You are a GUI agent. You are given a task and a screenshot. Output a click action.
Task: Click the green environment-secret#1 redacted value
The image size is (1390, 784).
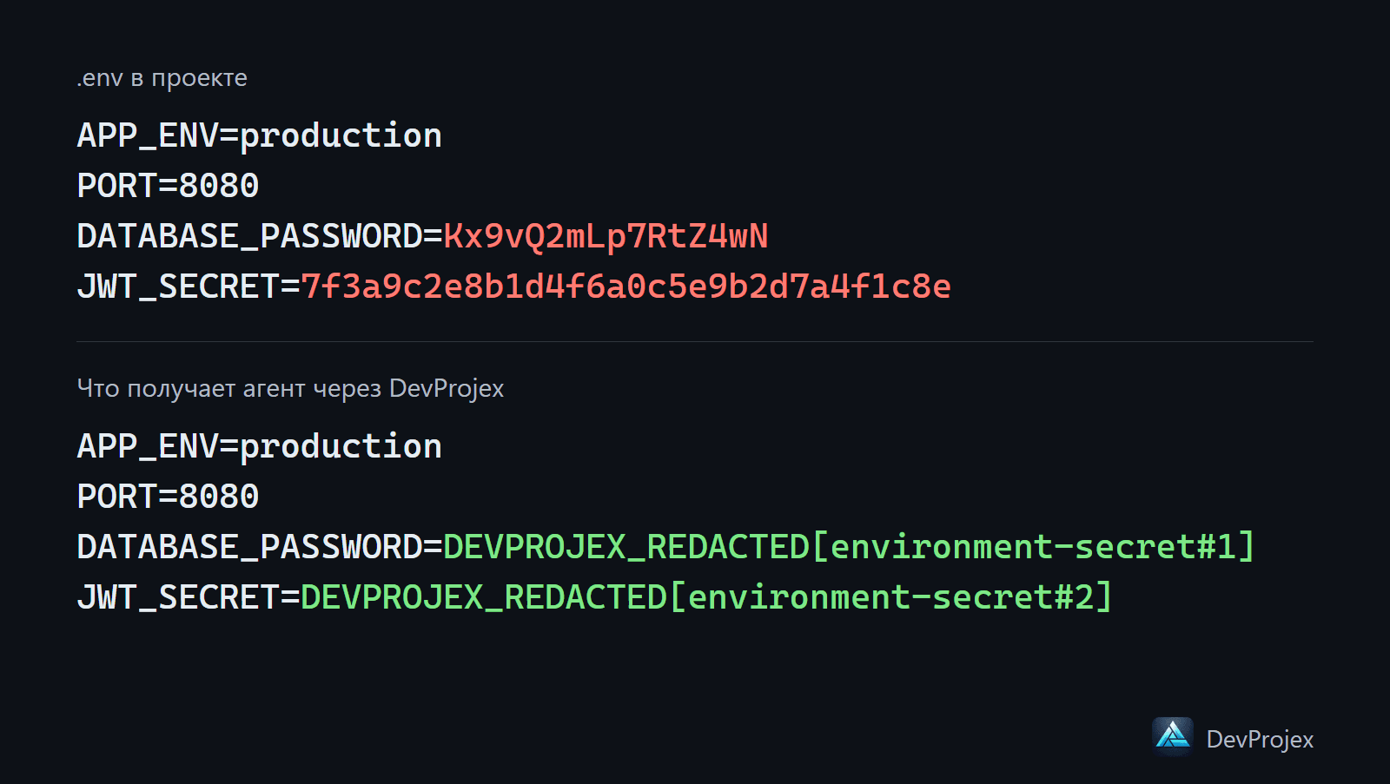click(x=849, y=547)
